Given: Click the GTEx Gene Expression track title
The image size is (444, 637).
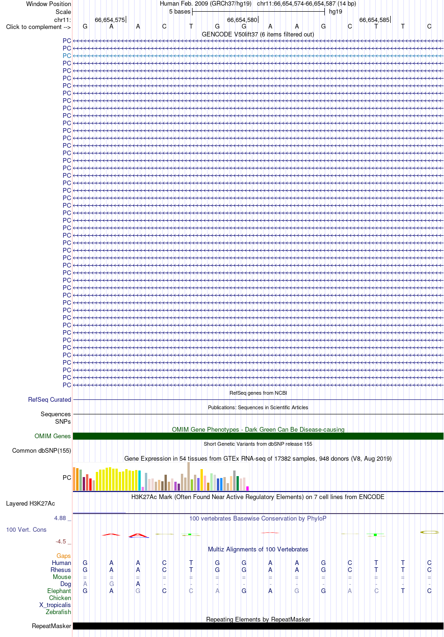Looking at the screenshot, I should tap(258, 458).
